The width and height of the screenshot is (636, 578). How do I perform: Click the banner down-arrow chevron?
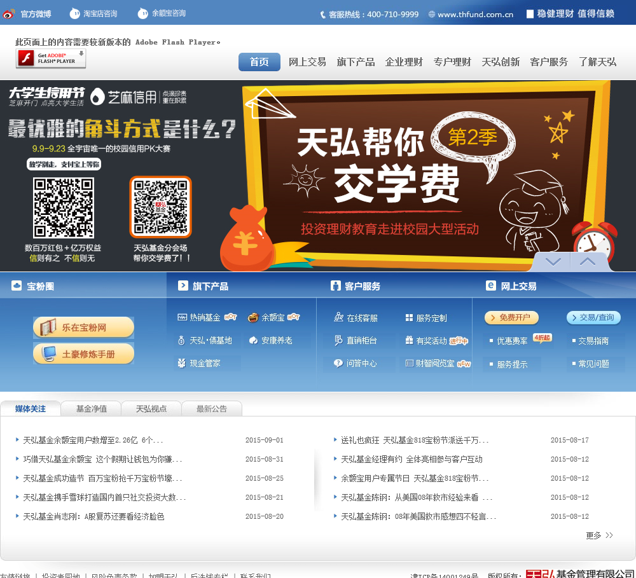click(x=553, y=261)
